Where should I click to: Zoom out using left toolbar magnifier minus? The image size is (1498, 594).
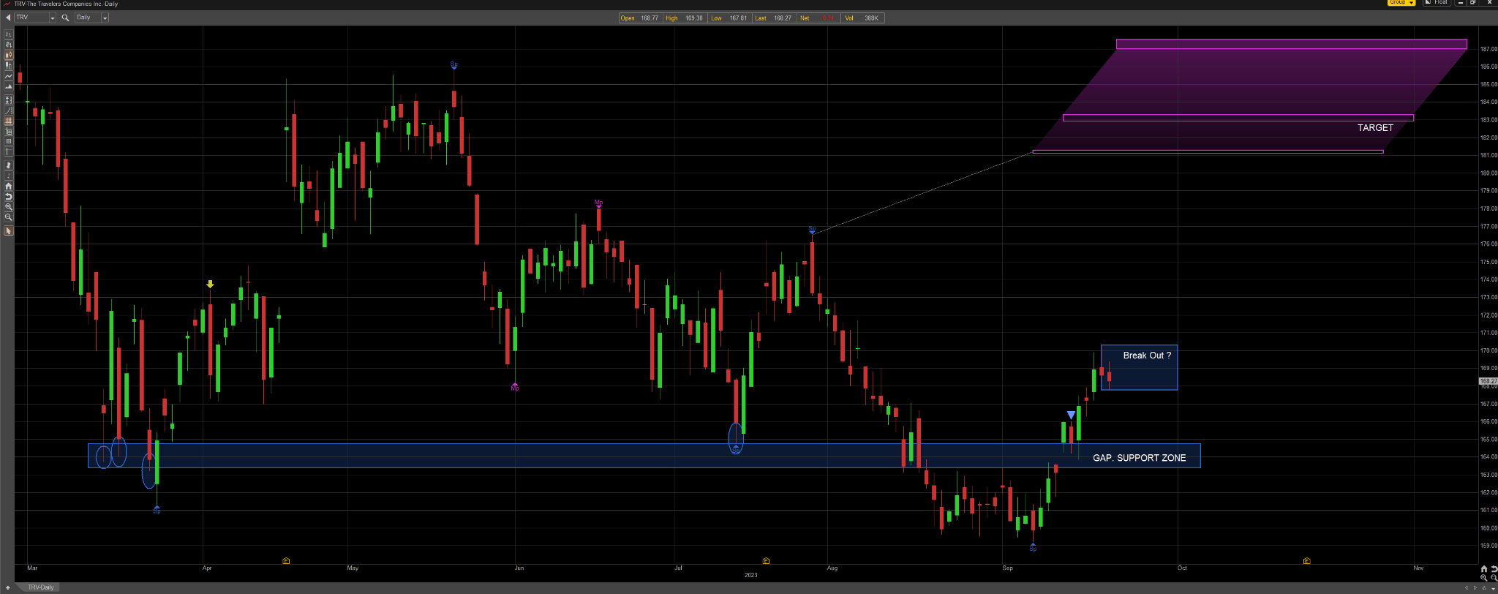click(9, 217)
